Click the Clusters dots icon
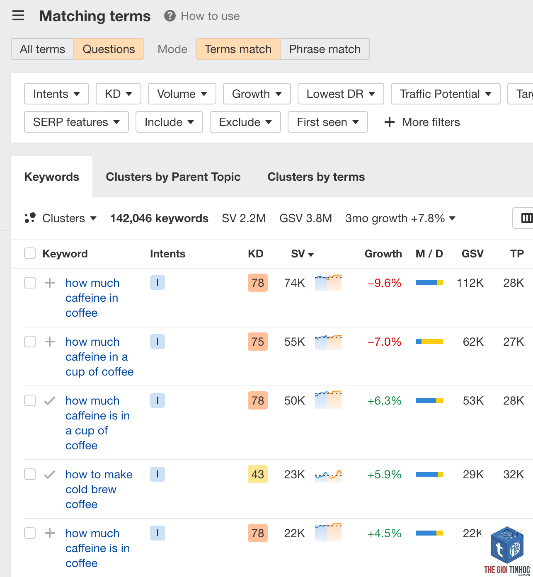This screenshot has height=577, width=533. click(x=30, y=218)
